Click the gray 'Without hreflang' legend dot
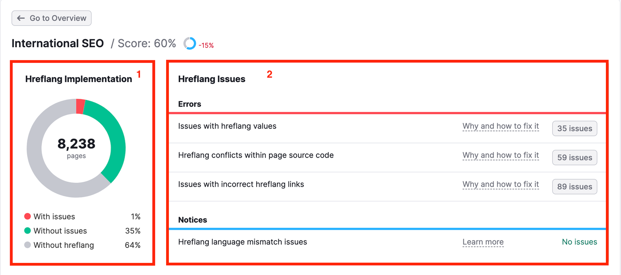Screen dimensions: 621x275 click(27, 245)
